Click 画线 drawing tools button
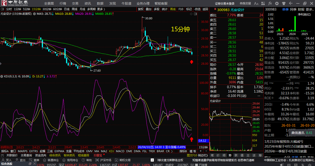The width and height of the screenshot is (315, 166). (x=173, y=9)
